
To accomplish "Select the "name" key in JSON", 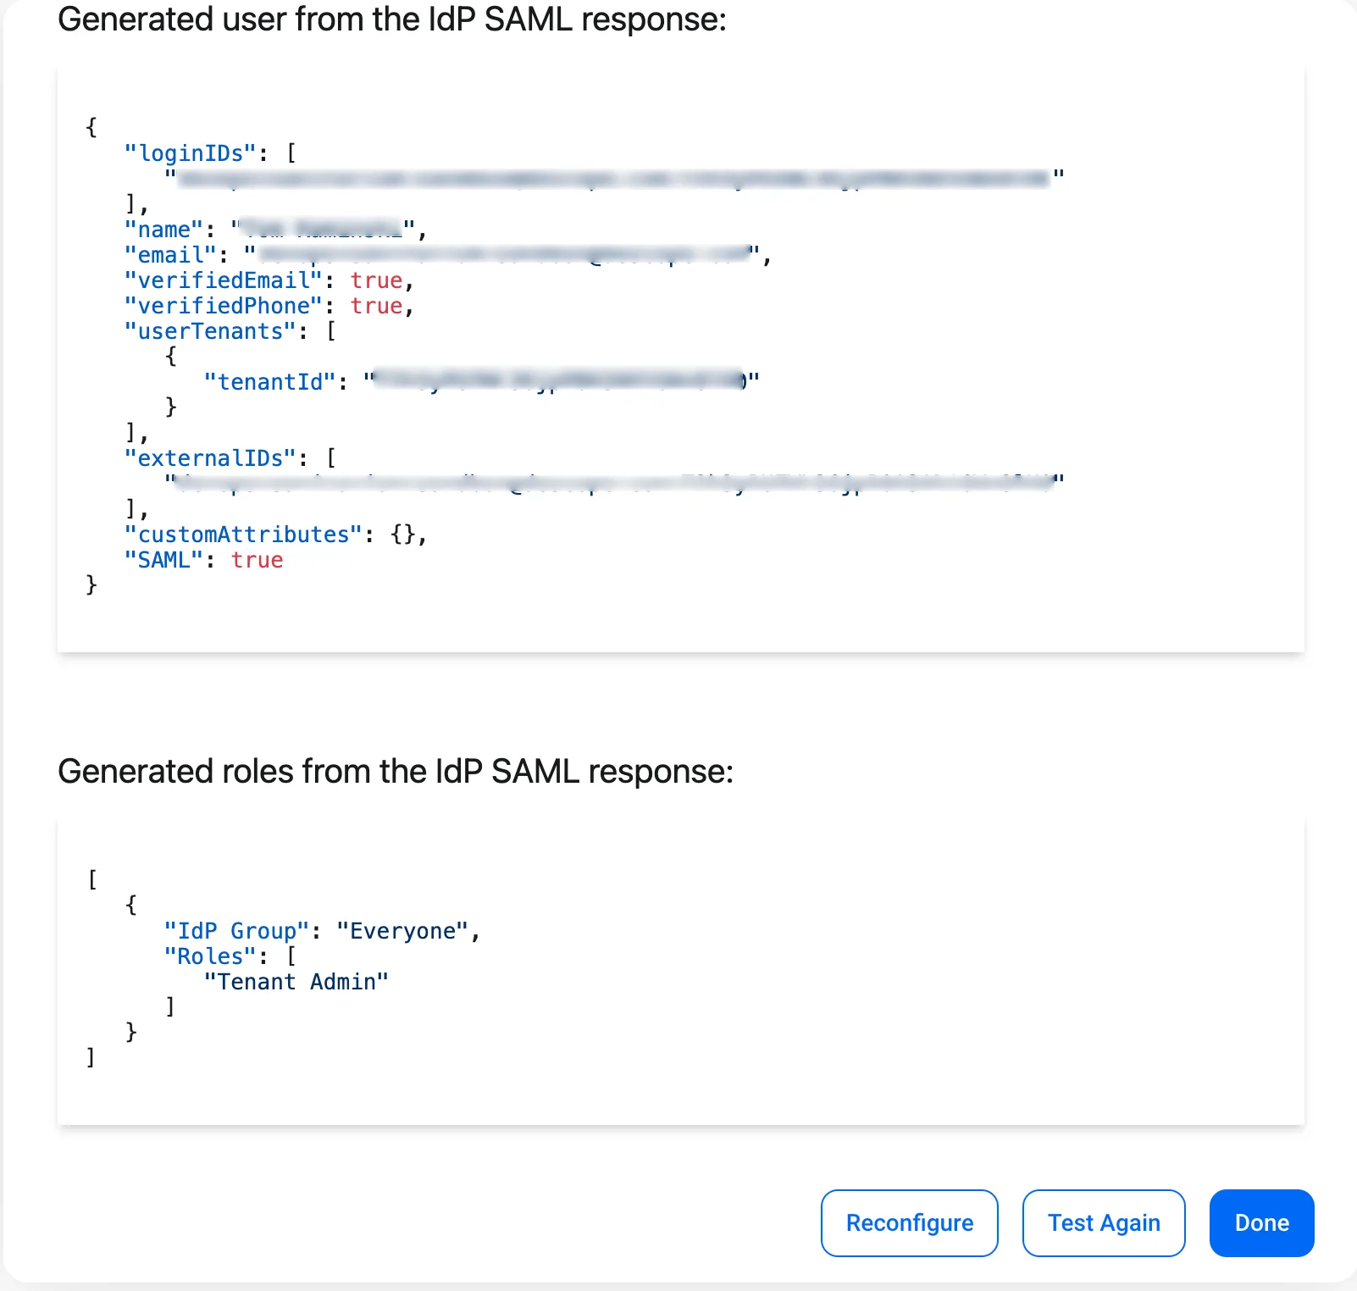I will pyautogui.click(x=163, y=230).
